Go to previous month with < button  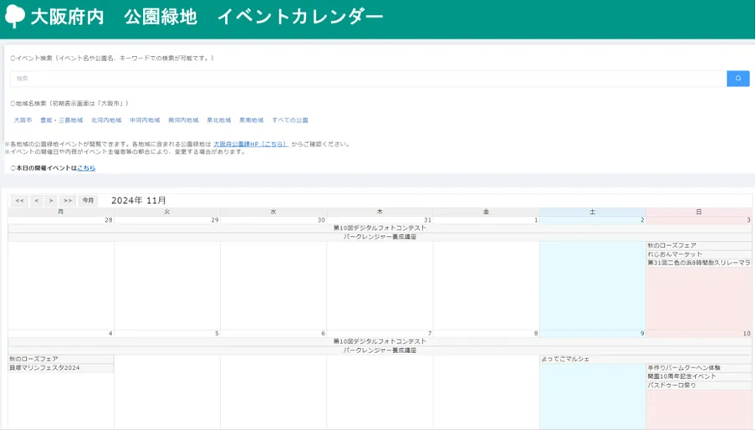point(36,201)
